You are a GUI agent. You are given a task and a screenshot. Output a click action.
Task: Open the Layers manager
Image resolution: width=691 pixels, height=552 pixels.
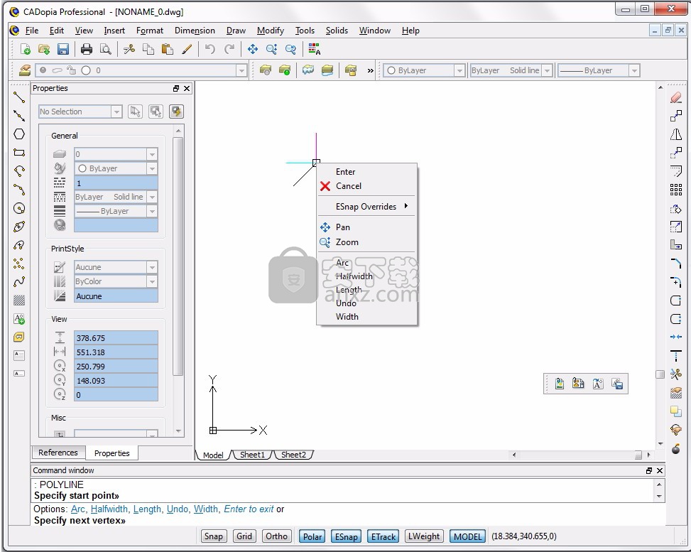pyautogui.click(x=25, y=70)
